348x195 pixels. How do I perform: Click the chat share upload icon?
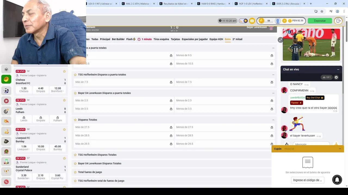287,144
